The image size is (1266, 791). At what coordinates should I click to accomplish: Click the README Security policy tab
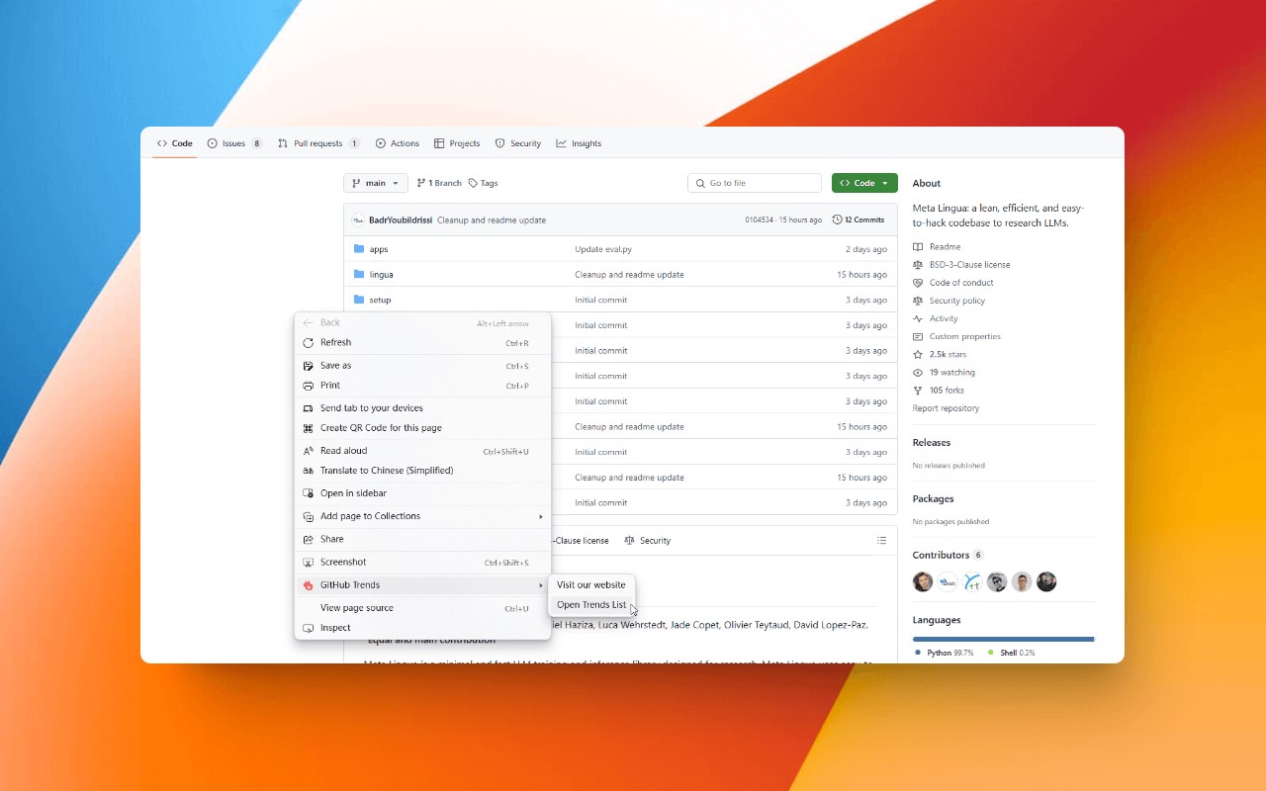647,541
